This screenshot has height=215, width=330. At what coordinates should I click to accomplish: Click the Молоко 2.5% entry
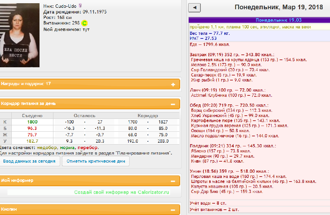pyautogui.click(x=226, y=65)
